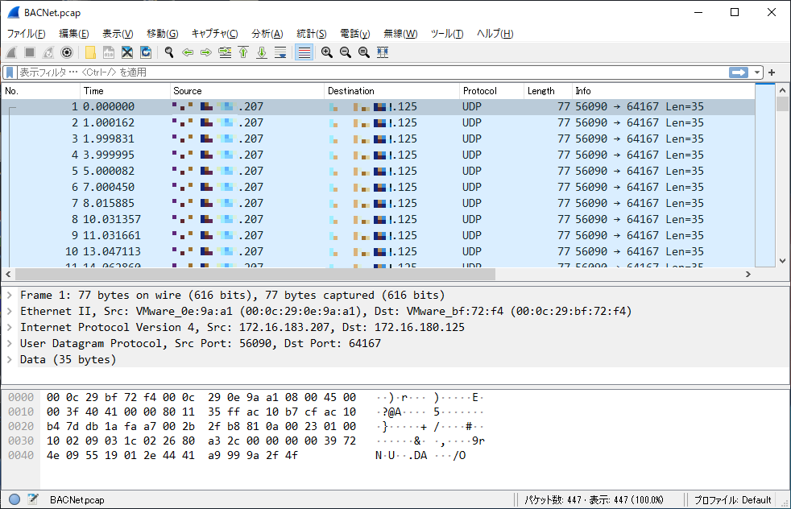
Task: Jump to the last packet
Action: 261,52
